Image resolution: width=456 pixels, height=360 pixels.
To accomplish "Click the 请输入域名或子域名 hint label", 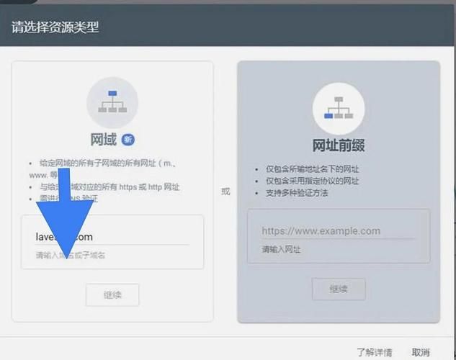I will click(x=76, y=256).
